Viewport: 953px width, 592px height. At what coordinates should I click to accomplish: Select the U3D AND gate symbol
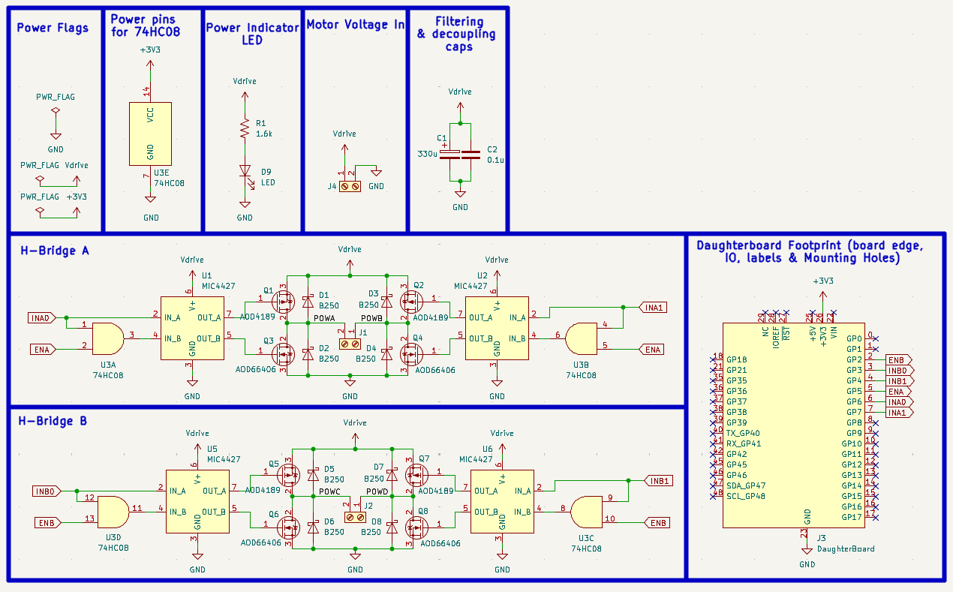pos(113,512)
